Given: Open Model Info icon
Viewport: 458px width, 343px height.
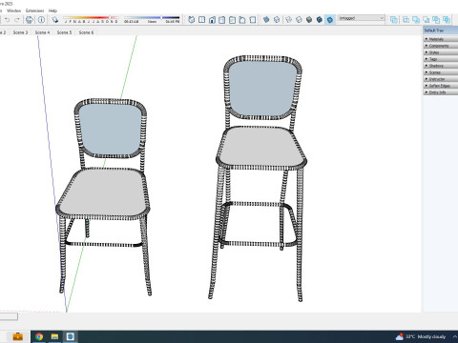Looking at the screenshot, I should 41,20.
